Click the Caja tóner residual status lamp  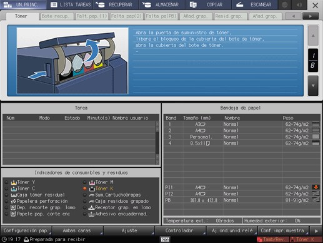click(x=6, y=195)
